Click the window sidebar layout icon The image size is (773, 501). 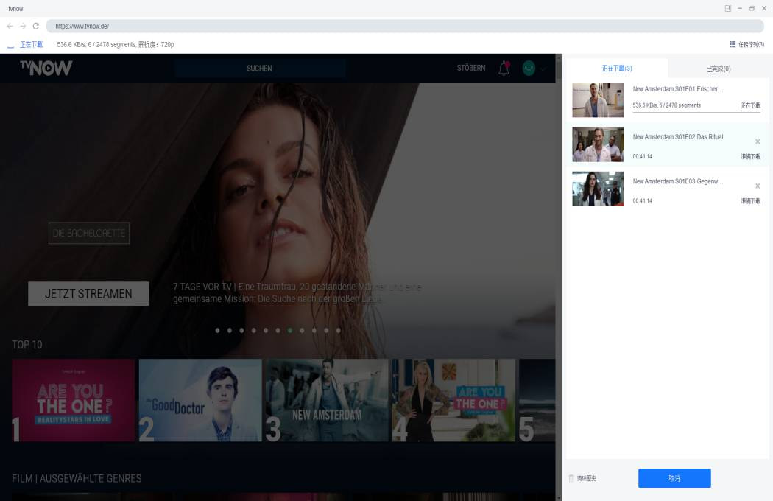[x=727, y=8]
